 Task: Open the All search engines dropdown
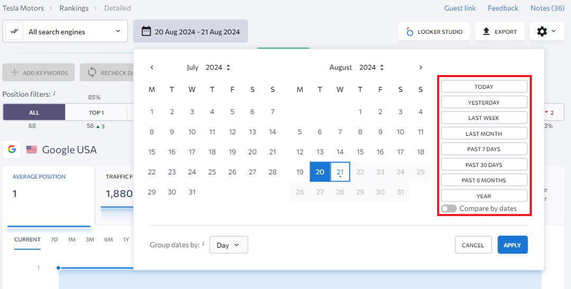point(65,31)
